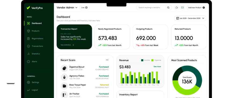Go to the Transactions menu item
Viewport: 233px width, 98px height.
tap(37, 46)
